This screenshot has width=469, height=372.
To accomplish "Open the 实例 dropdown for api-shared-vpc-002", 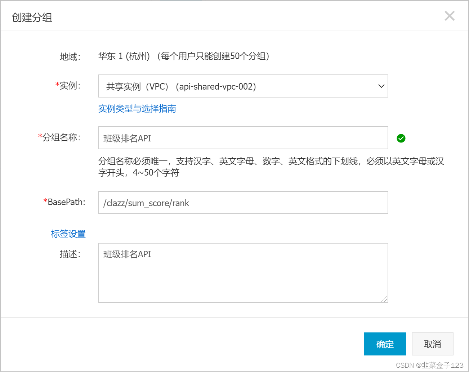I will (243, 86).
